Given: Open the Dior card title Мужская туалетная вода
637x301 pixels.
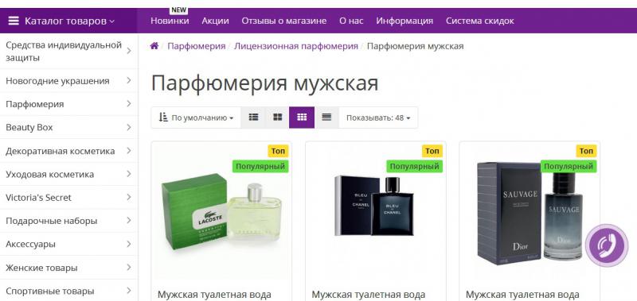Looking at the screenshot, I should (522, 295).
